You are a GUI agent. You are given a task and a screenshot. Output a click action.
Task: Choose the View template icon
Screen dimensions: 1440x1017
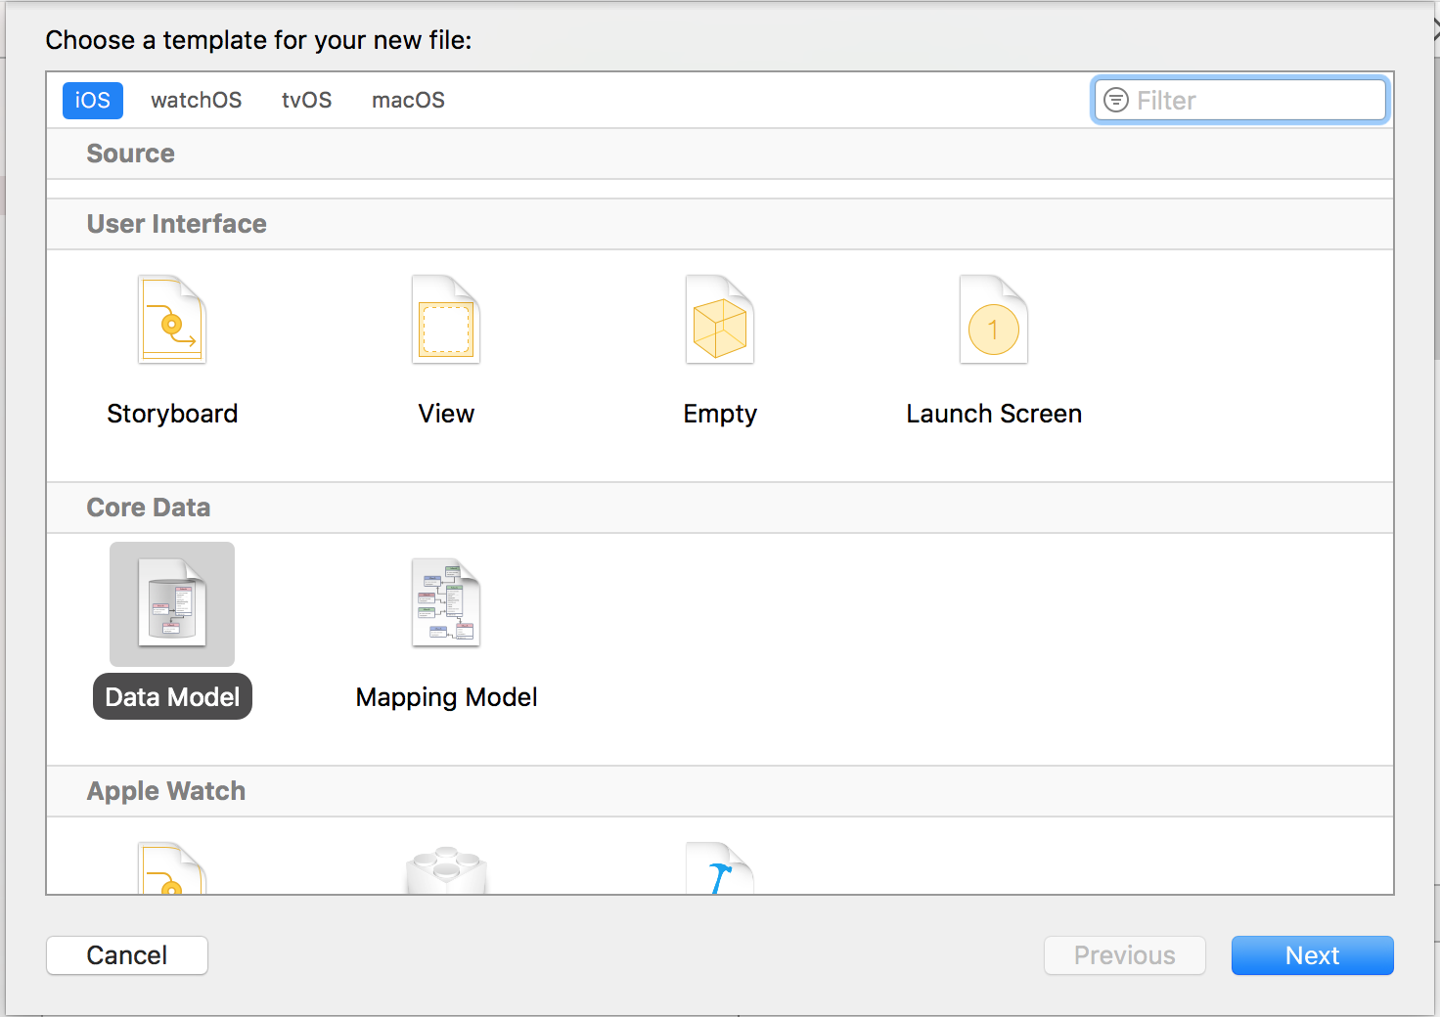point(446,321)
